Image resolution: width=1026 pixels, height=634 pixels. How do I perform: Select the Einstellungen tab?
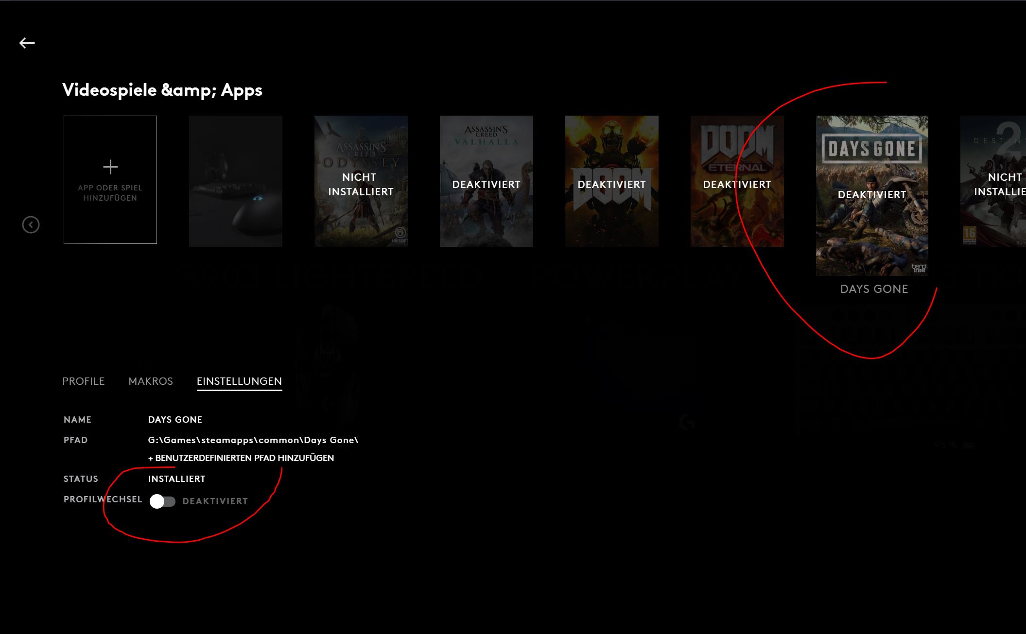pyautogui.click(x=239, y=381)
